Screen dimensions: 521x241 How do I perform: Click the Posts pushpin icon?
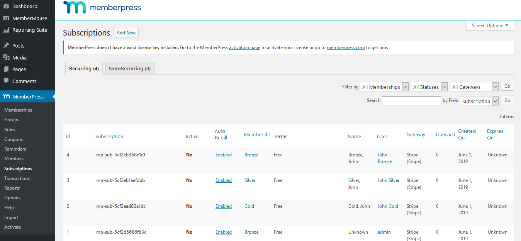(6, 46)
